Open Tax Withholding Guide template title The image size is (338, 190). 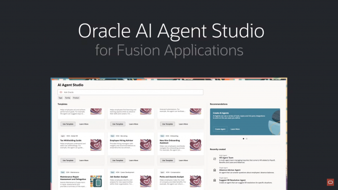(x=70, y=140)
